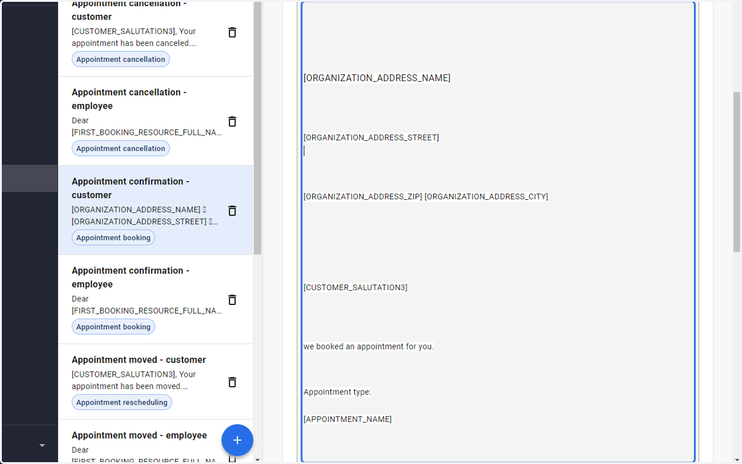The height and width of the screenshot is (464, 742).
Task: Open Appointment moved - employee template
Action: [155, 442]
